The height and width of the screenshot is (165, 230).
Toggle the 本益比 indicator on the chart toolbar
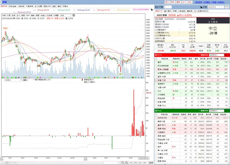43,15
